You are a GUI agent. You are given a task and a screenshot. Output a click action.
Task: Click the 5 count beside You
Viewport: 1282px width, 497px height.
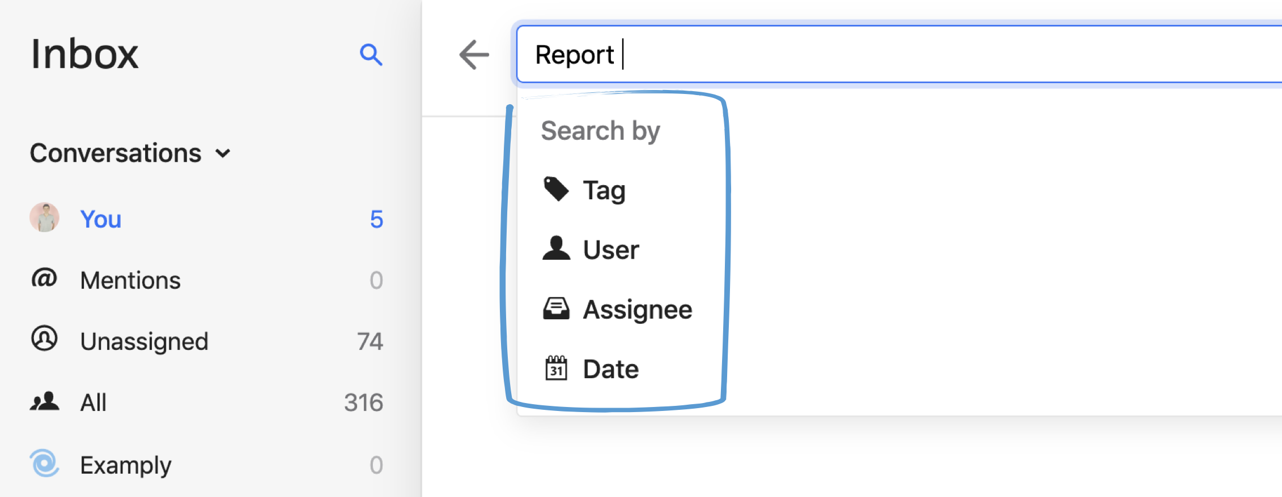click(x=376, y=219)
